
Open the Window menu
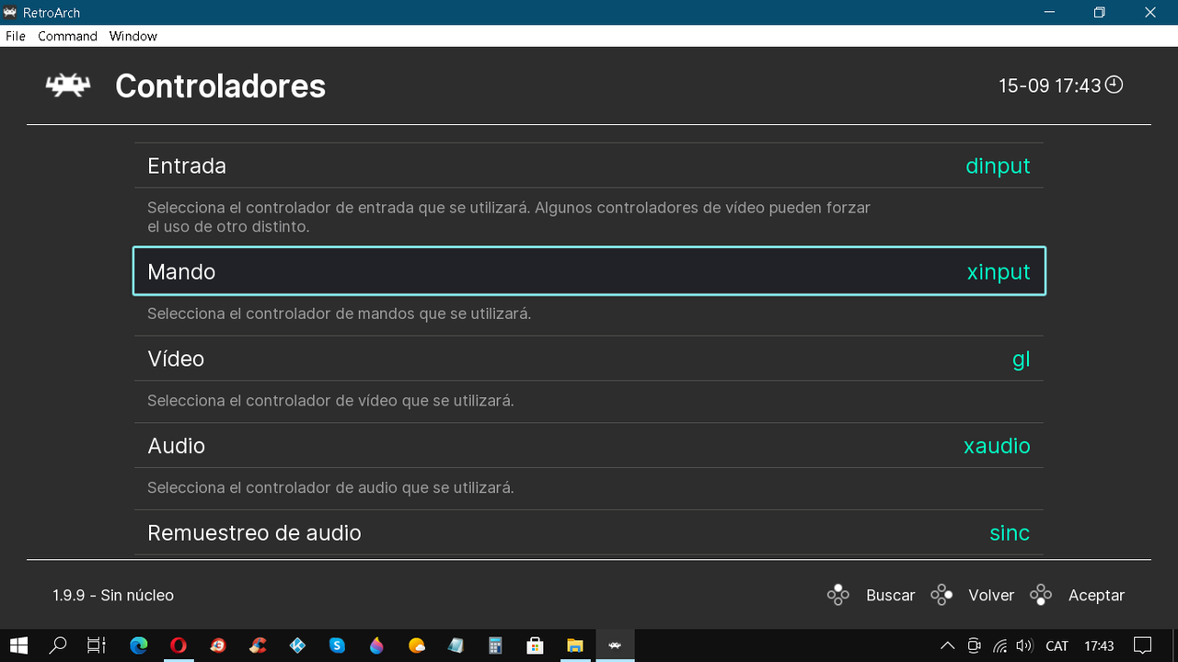(x=133, y=36)
